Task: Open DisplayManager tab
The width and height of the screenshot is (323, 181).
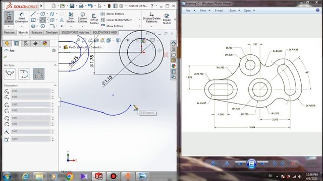Action: click(45, 43)
